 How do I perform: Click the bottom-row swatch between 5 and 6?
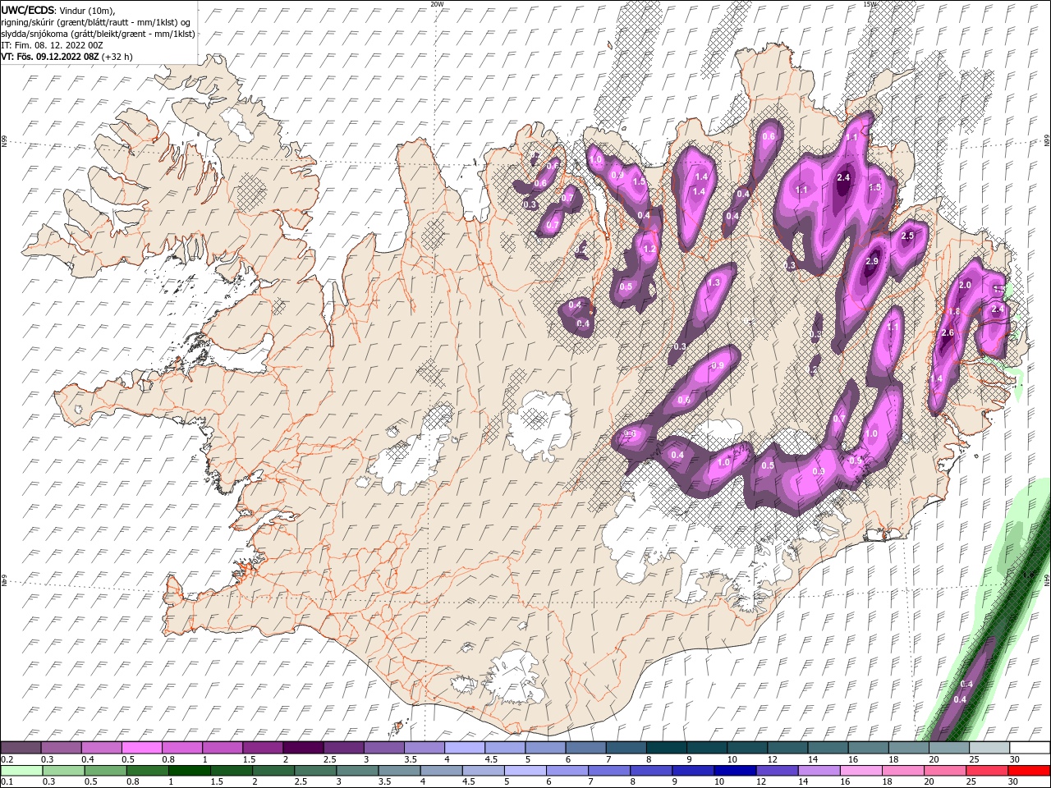pyautogui.click(x=525, y=771)
